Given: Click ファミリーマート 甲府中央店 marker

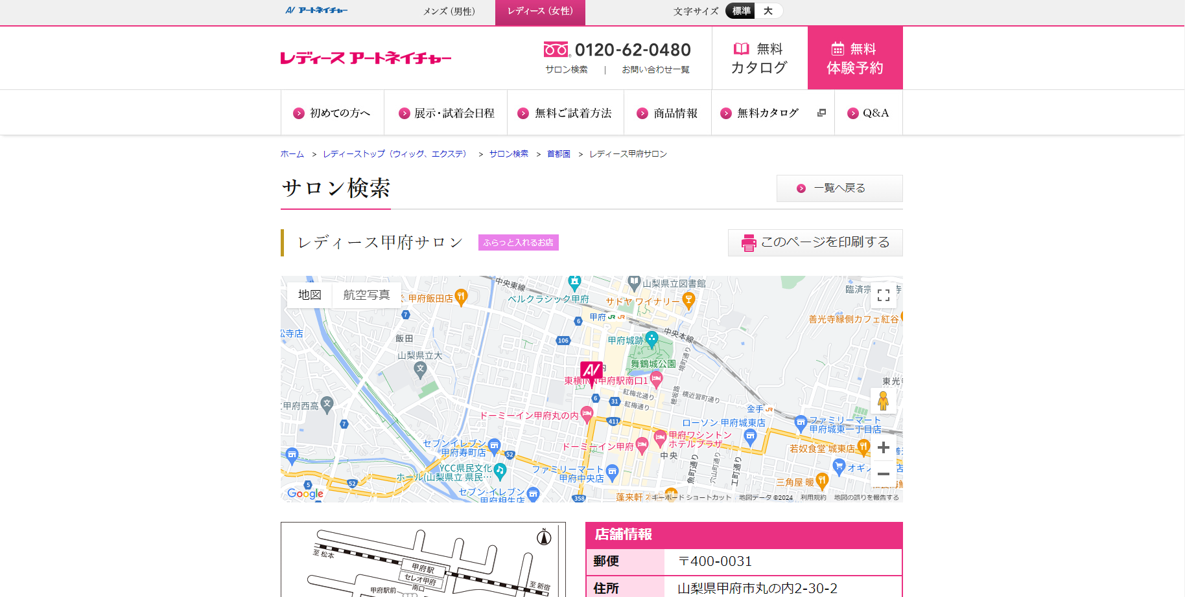Looking at the screenshot, I should pyautogui.click(x=611, y=471).
